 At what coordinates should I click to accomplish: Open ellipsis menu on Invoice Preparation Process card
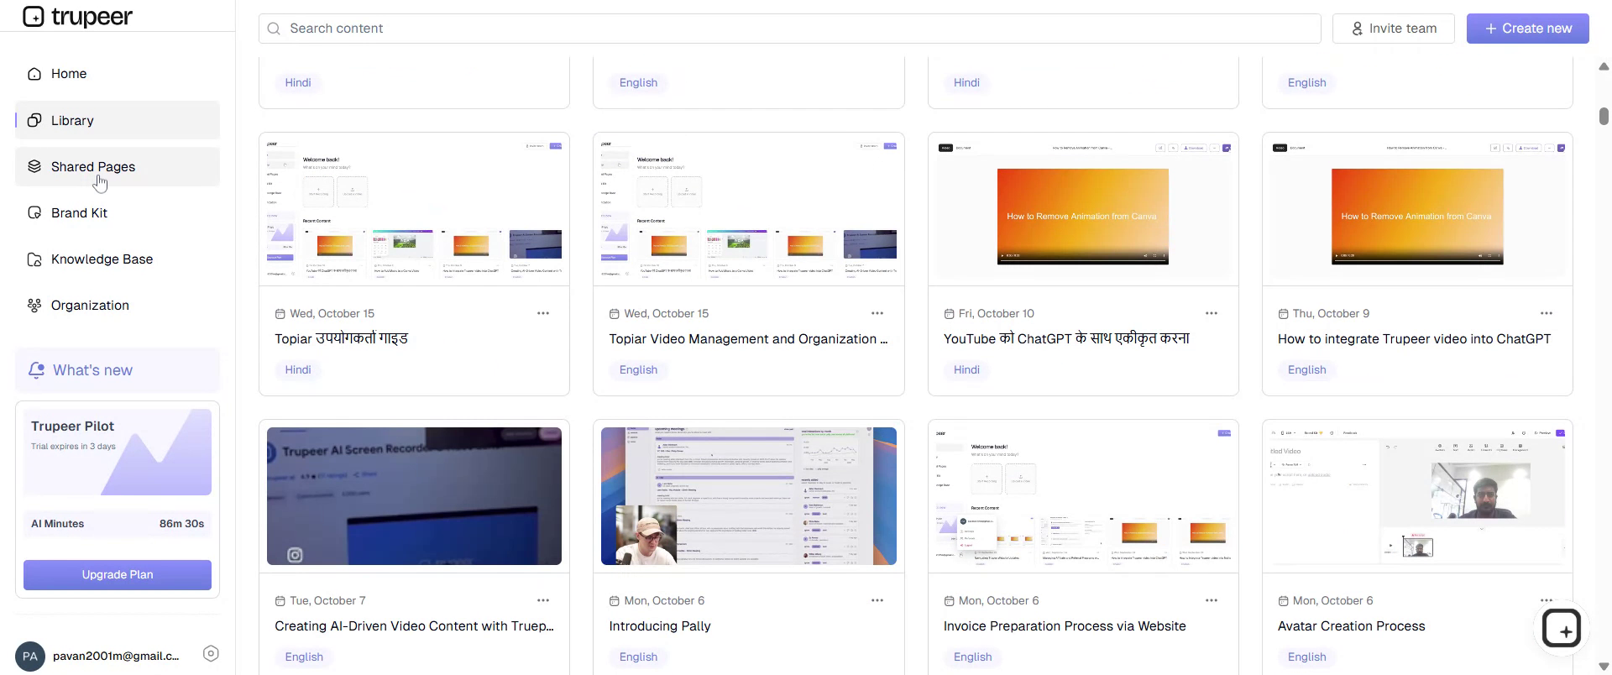(x=1212, y=600)
